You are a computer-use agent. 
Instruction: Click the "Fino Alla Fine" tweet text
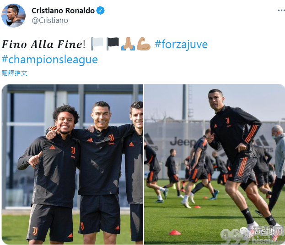[x=42, y=45]
